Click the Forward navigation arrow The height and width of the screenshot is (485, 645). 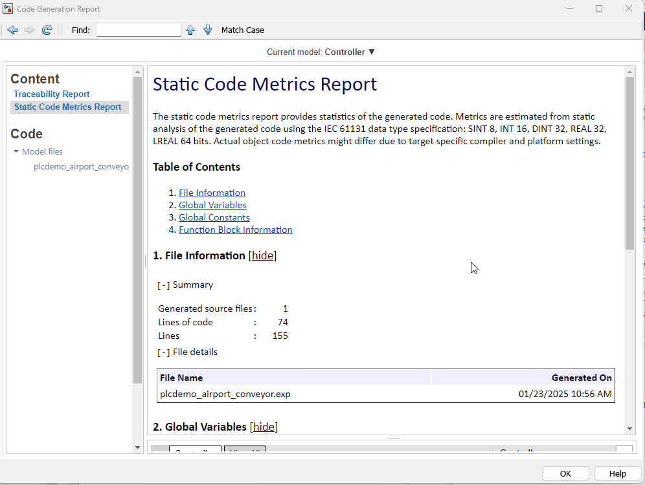30,30
